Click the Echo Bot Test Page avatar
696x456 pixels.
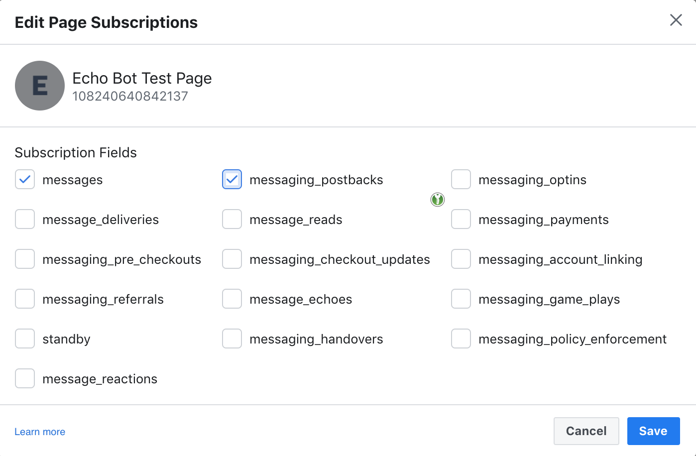pos(40,86)
